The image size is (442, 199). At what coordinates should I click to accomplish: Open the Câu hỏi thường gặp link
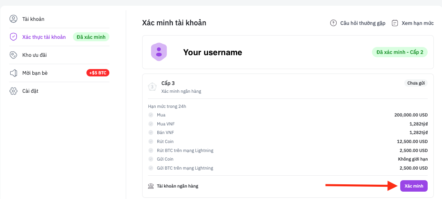click(x=363, y=23)
